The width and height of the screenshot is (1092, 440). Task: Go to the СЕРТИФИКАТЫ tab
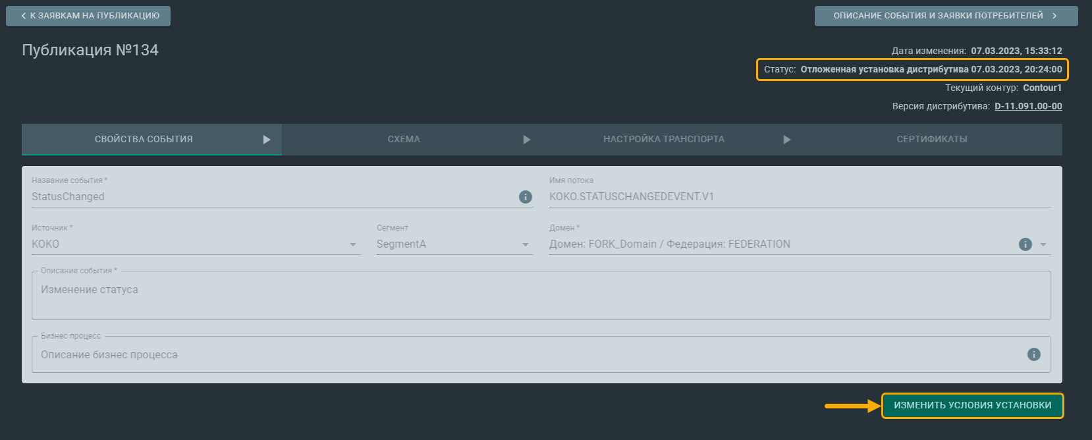point(931,140)
